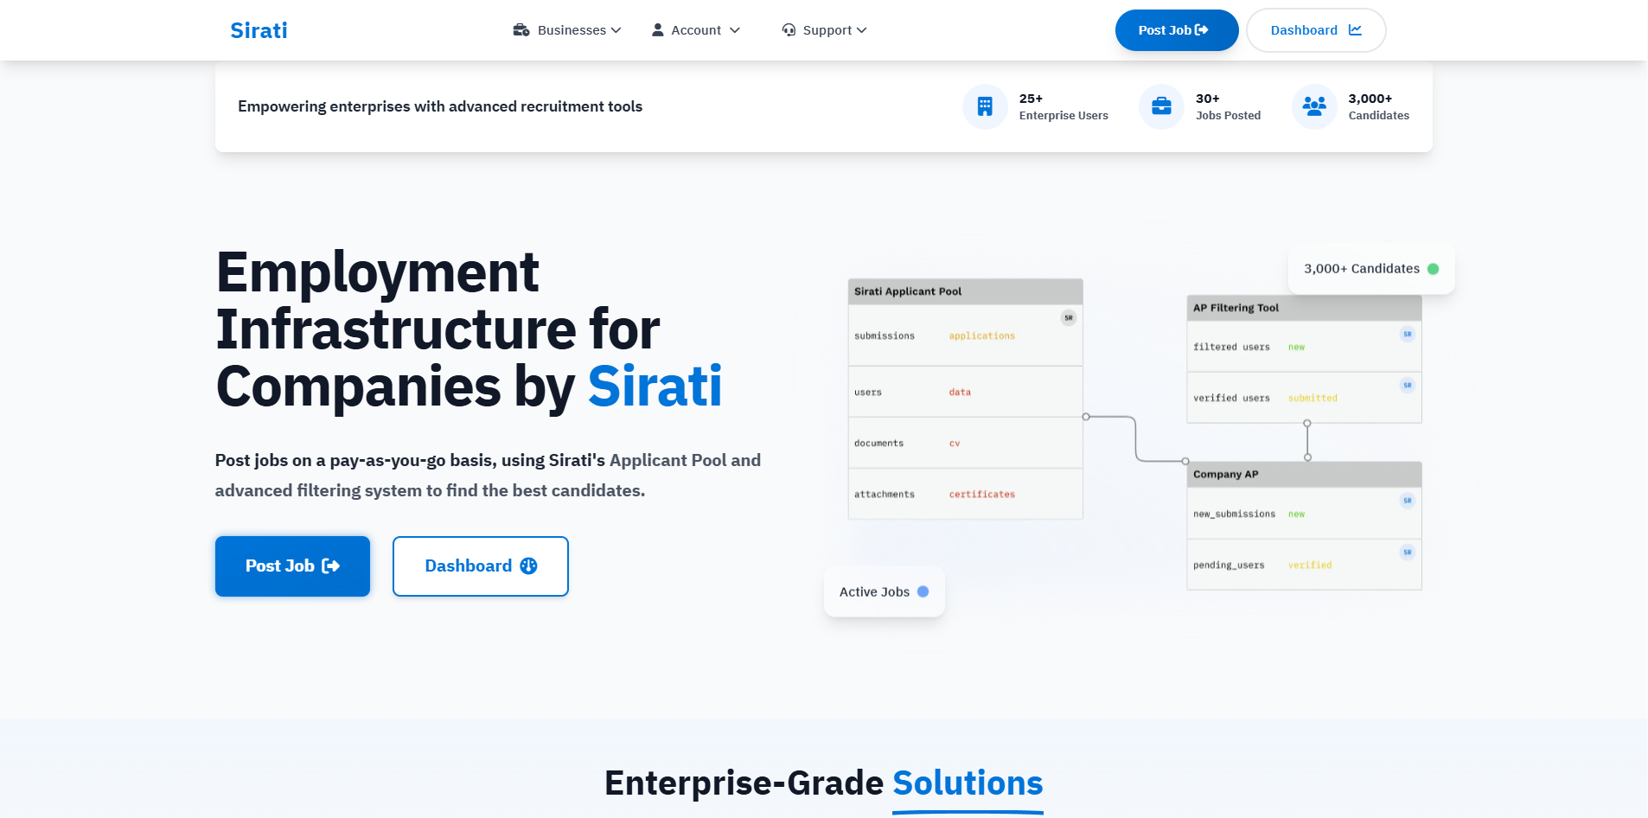Image resolution: width=1648 pixels, height=818 pixels.
Task: Click the "new_submissions" row label
Action: [1234, 514]
